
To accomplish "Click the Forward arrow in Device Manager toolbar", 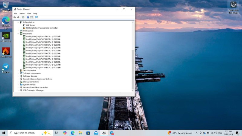I will (x=18, y=17).
